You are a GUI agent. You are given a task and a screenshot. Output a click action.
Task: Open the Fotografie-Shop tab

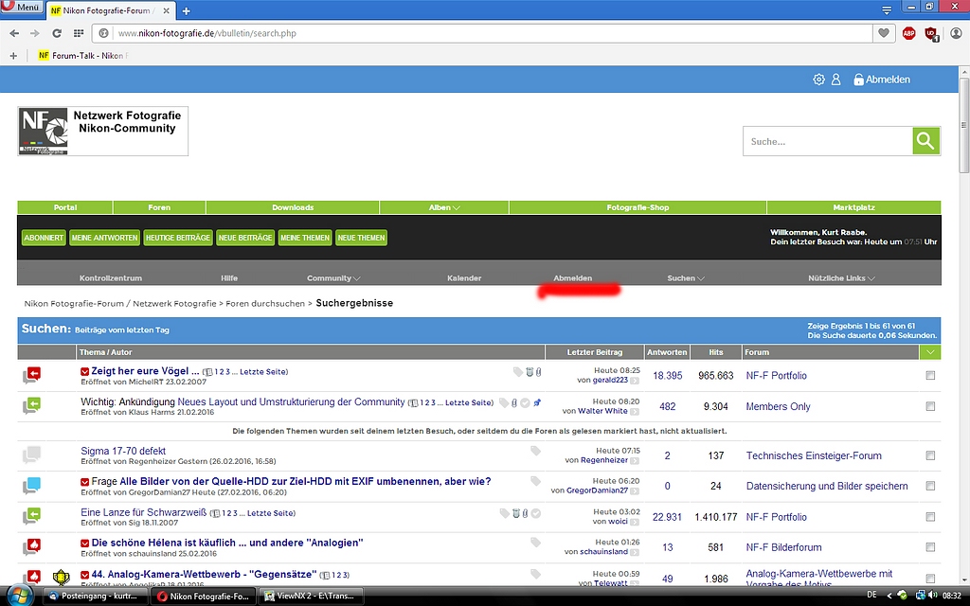[x=638, y=207]
